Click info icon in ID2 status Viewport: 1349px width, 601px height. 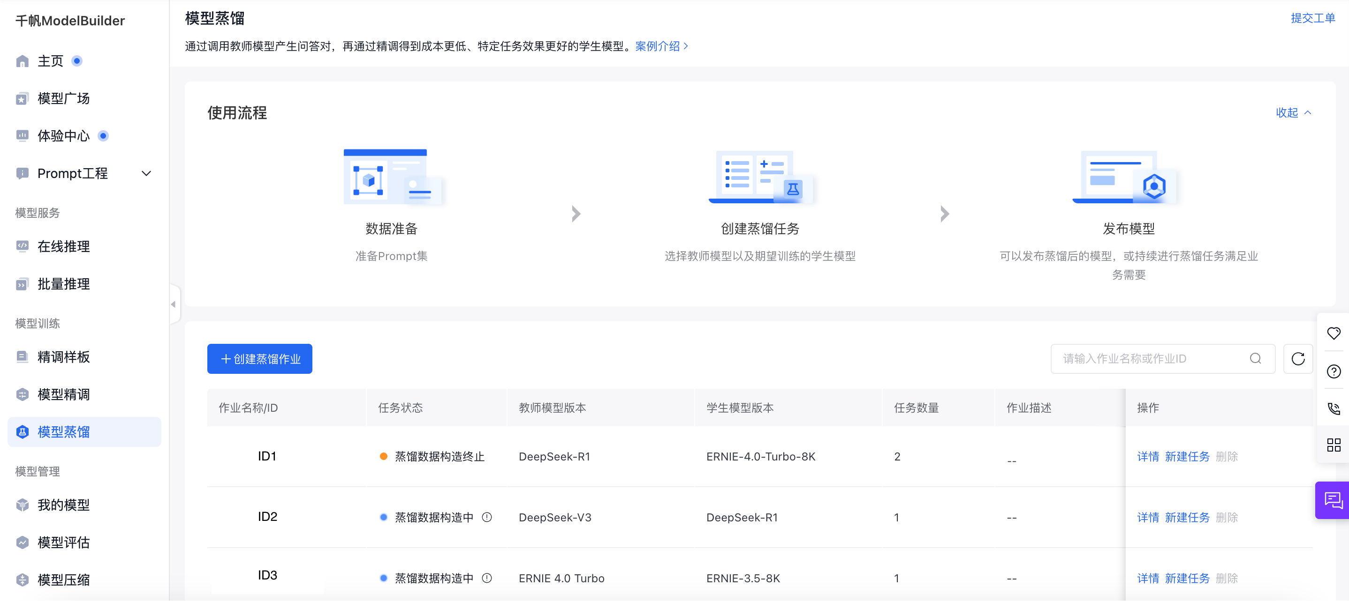click(x=486, y=517)
